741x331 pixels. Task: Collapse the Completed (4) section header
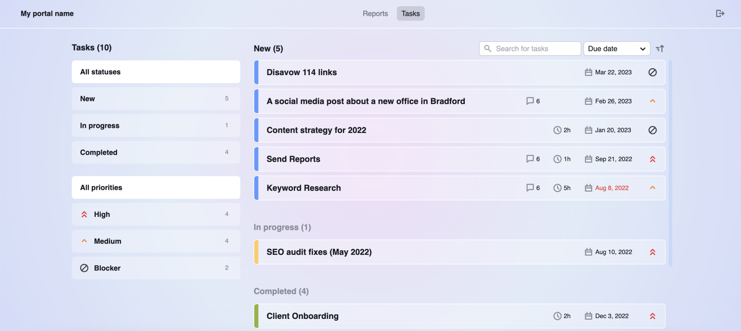(281, 291)
